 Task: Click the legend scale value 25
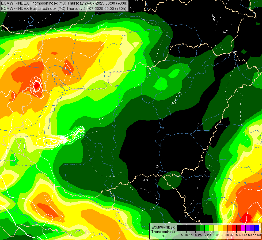pos(200,235)
